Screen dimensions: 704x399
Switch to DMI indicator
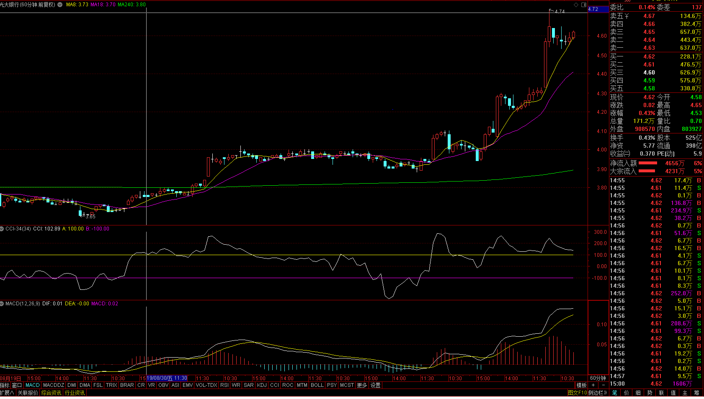tap(72, 385)
